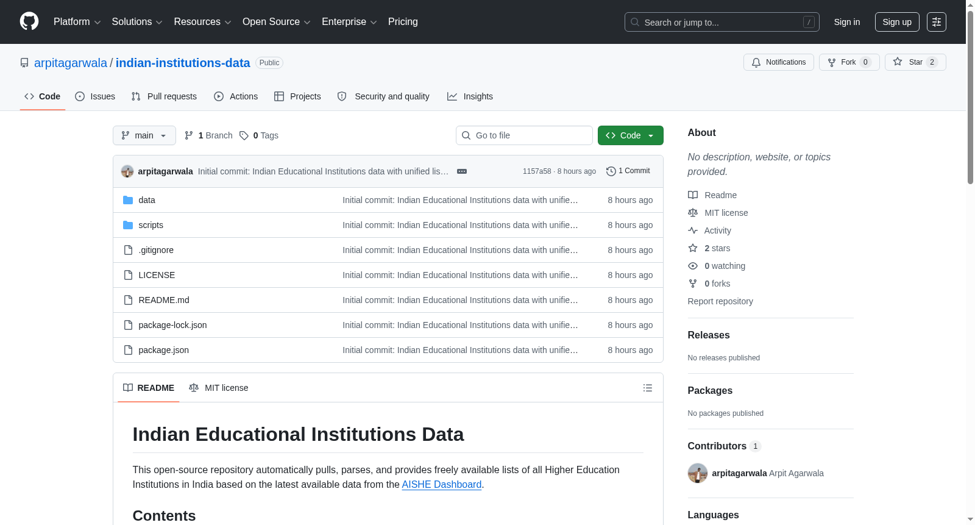Screen dimensions: 975x525
Task: Open the Platform dropdown menu
Action: click(77, 22)
